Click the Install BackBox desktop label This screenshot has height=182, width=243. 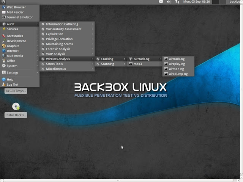[16, 115]
